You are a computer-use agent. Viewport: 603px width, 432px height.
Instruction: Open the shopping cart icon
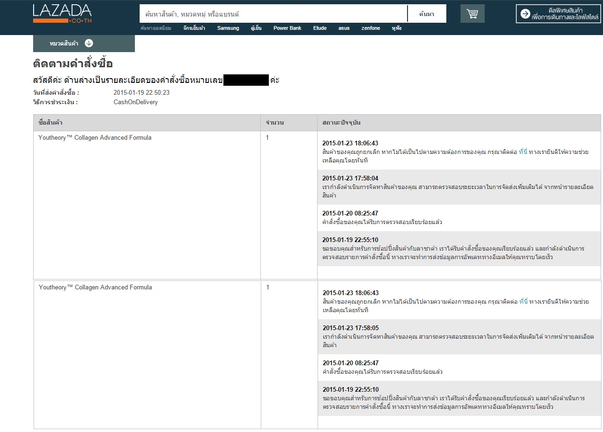pos(472,14)
